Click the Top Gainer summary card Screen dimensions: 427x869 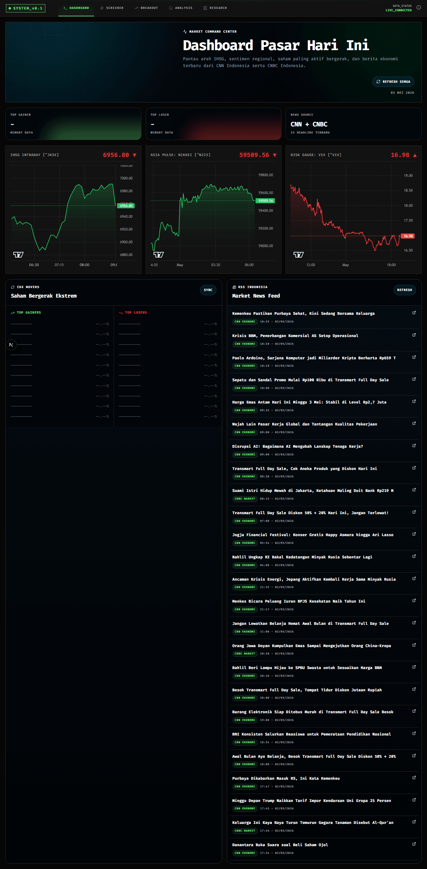pos(73,124)
